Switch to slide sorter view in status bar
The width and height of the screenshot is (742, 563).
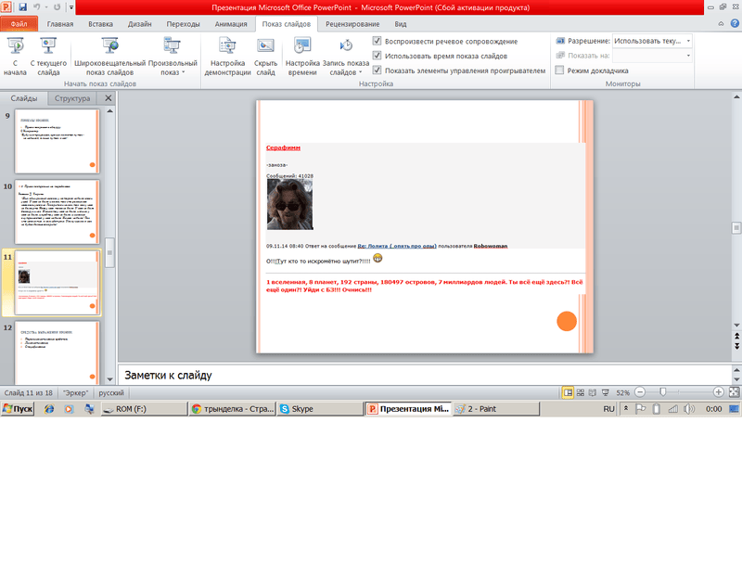click(x=580, y=392)
